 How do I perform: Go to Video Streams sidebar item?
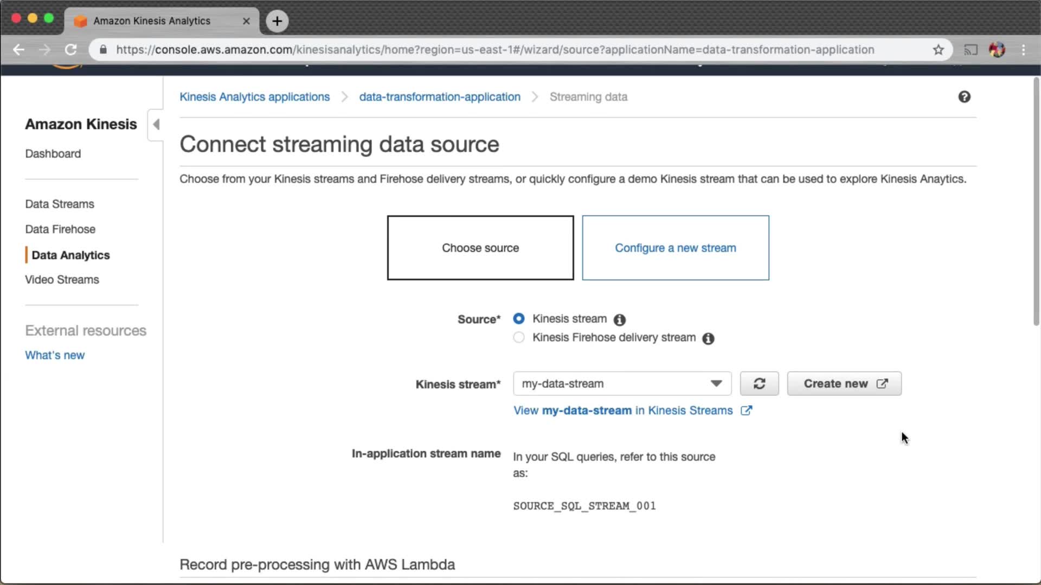click(62, 279)
